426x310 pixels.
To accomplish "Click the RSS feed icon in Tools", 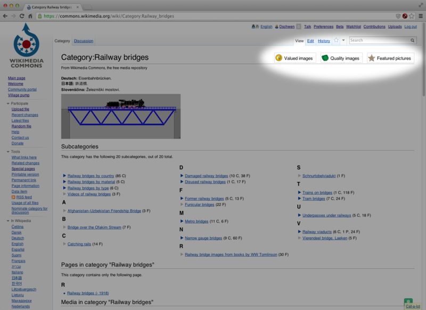I will pos(13,197).
